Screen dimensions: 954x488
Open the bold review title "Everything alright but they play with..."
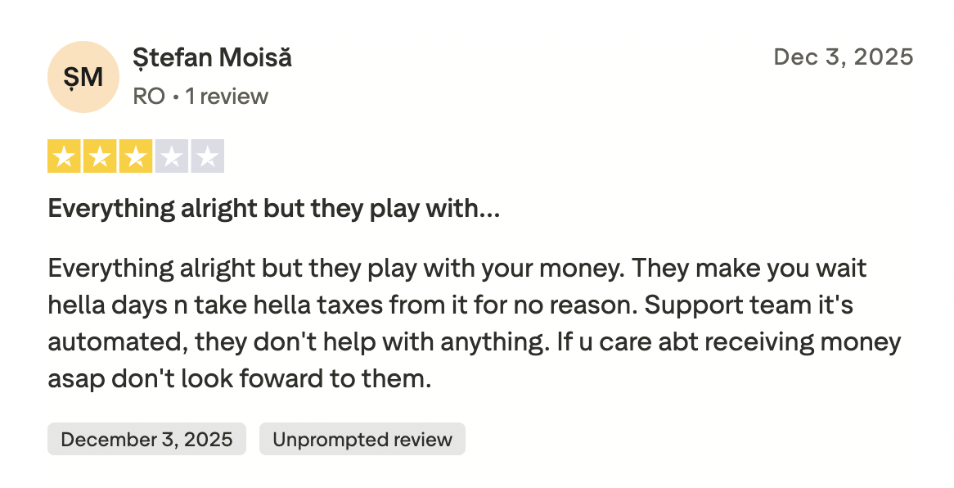click(273, 209)
